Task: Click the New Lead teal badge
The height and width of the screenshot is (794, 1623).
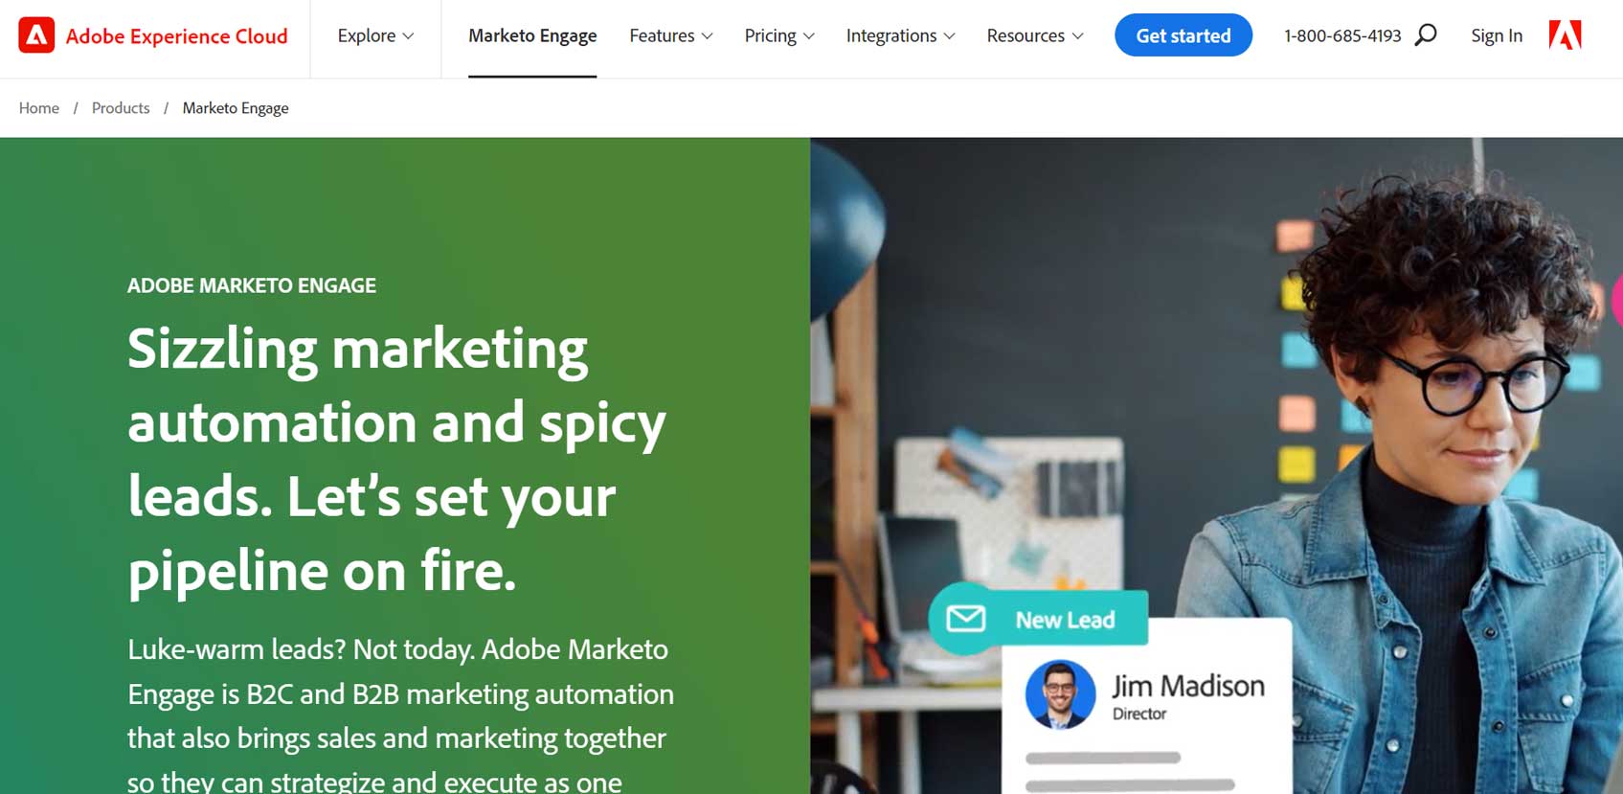Action: tap(1038, 619)
